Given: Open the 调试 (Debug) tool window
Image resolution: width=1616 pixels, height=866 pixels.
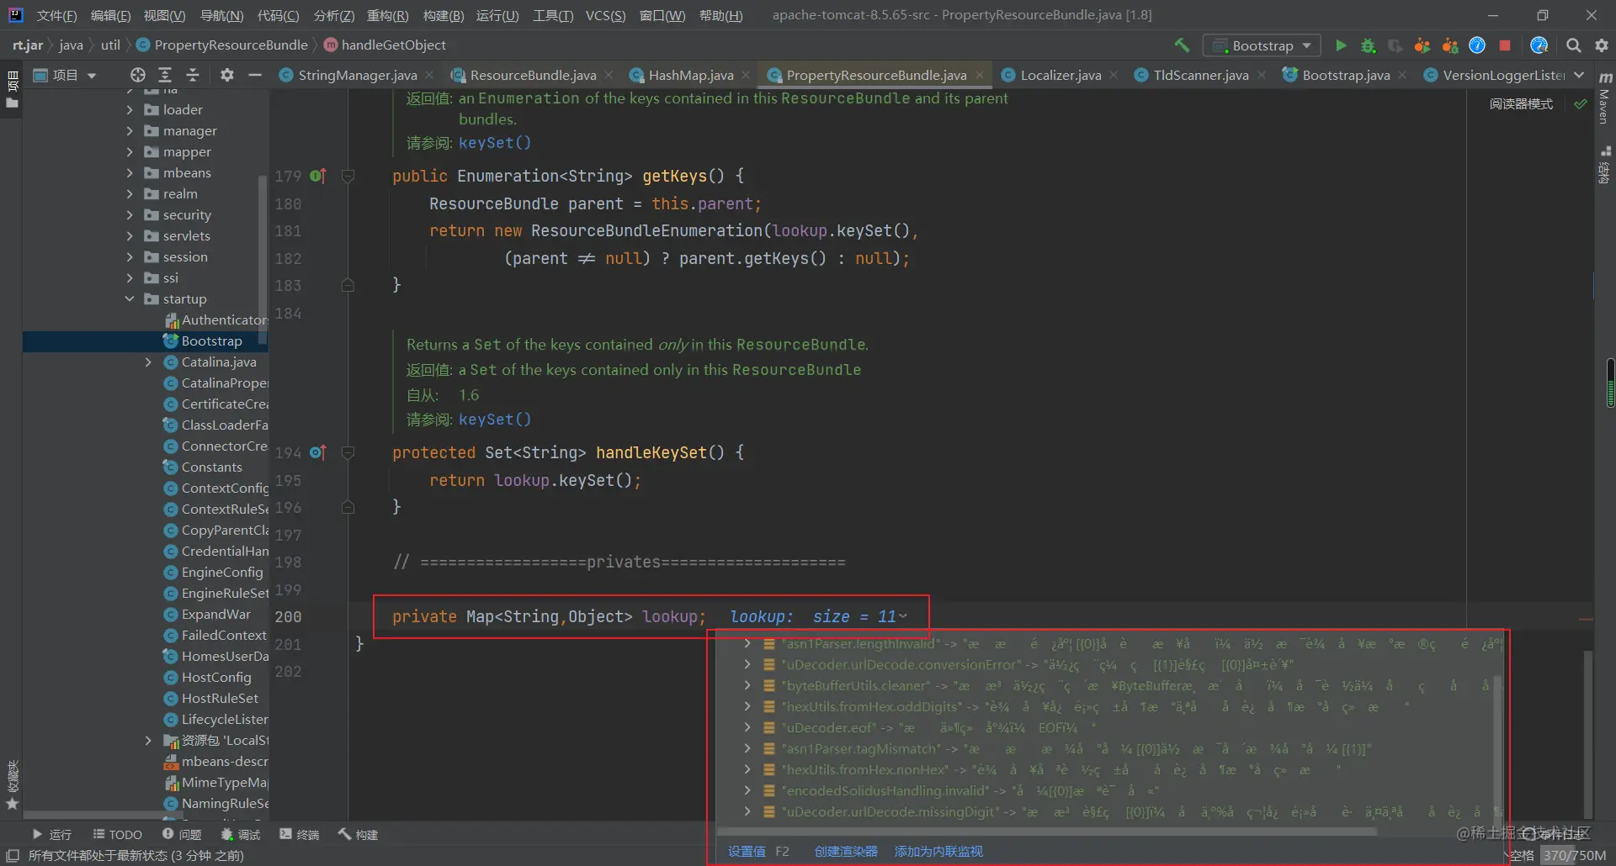Looking at the screenshot, I should tap(241, 834).
